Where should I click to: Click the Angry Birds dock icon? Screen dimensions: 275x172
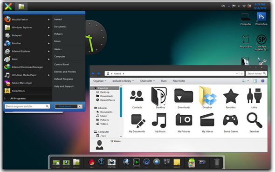coord(91,162)
